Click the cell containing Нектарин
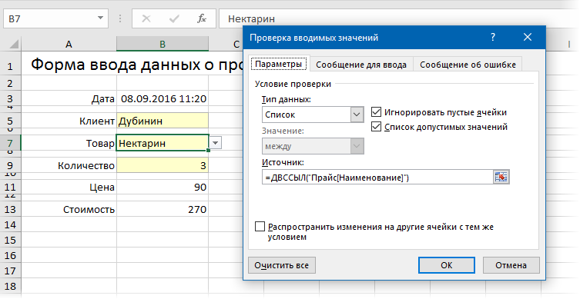Screen dimensions: 580x299 click(163, 143)
